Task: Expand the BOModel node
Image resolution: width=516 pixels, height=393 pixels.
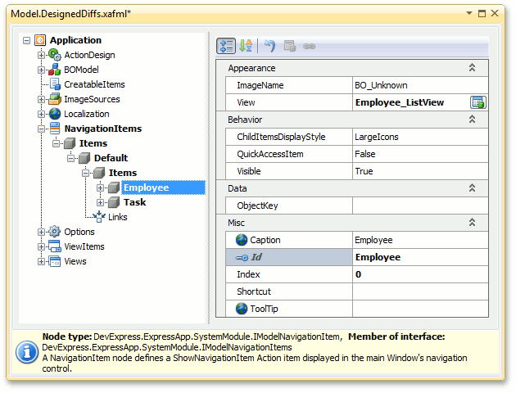Action: 41,70
